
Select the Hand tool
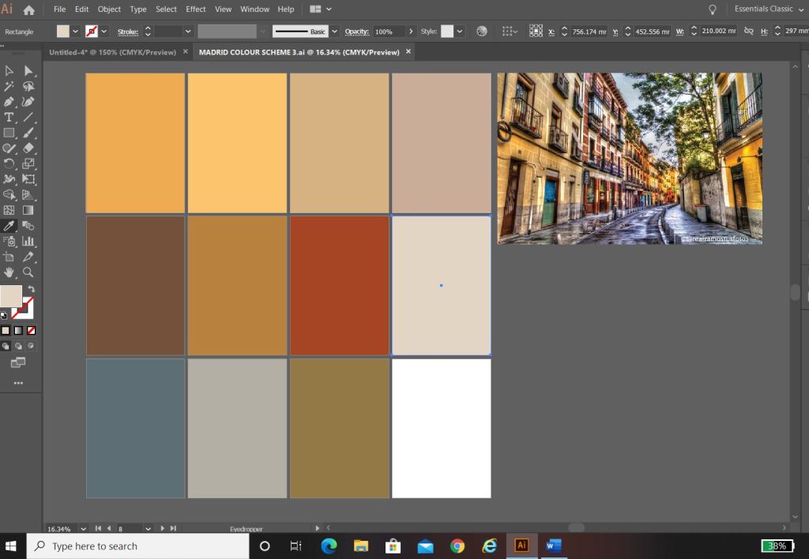pyautogui.click(x=9, y=272)
